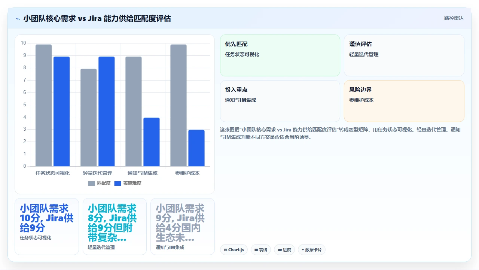Click the y-axis value 10
This screenshot has width=479, height=270.
(x=24, y=43)
